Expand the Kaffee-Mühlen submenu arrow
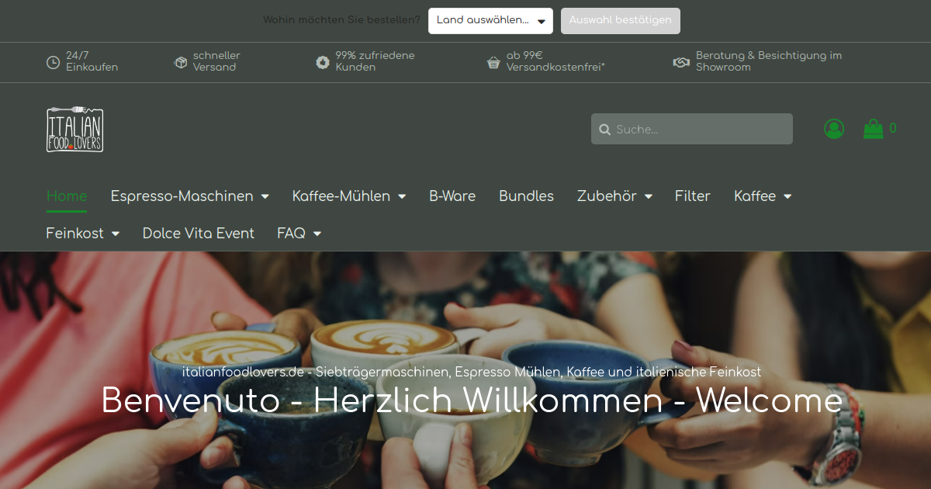Viewport: 931px width, 489px height. click(402, 196)
